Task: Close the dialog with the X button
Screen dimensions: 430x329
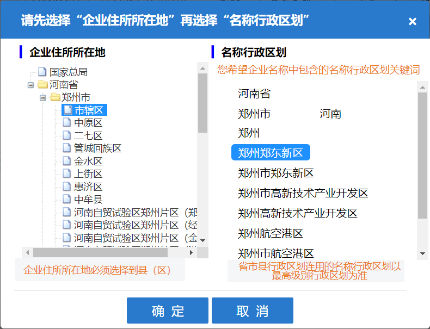Action: (412, 21)
